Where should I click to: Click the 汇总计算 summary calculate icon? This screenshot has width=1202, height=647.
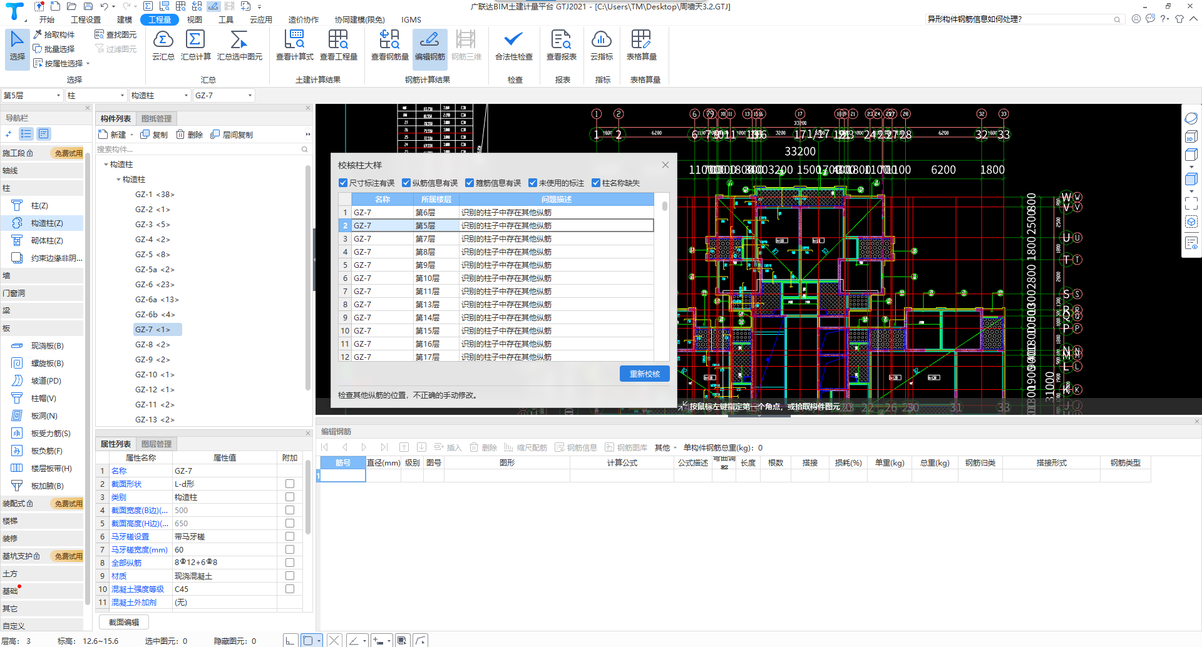(x=195, y=45)
